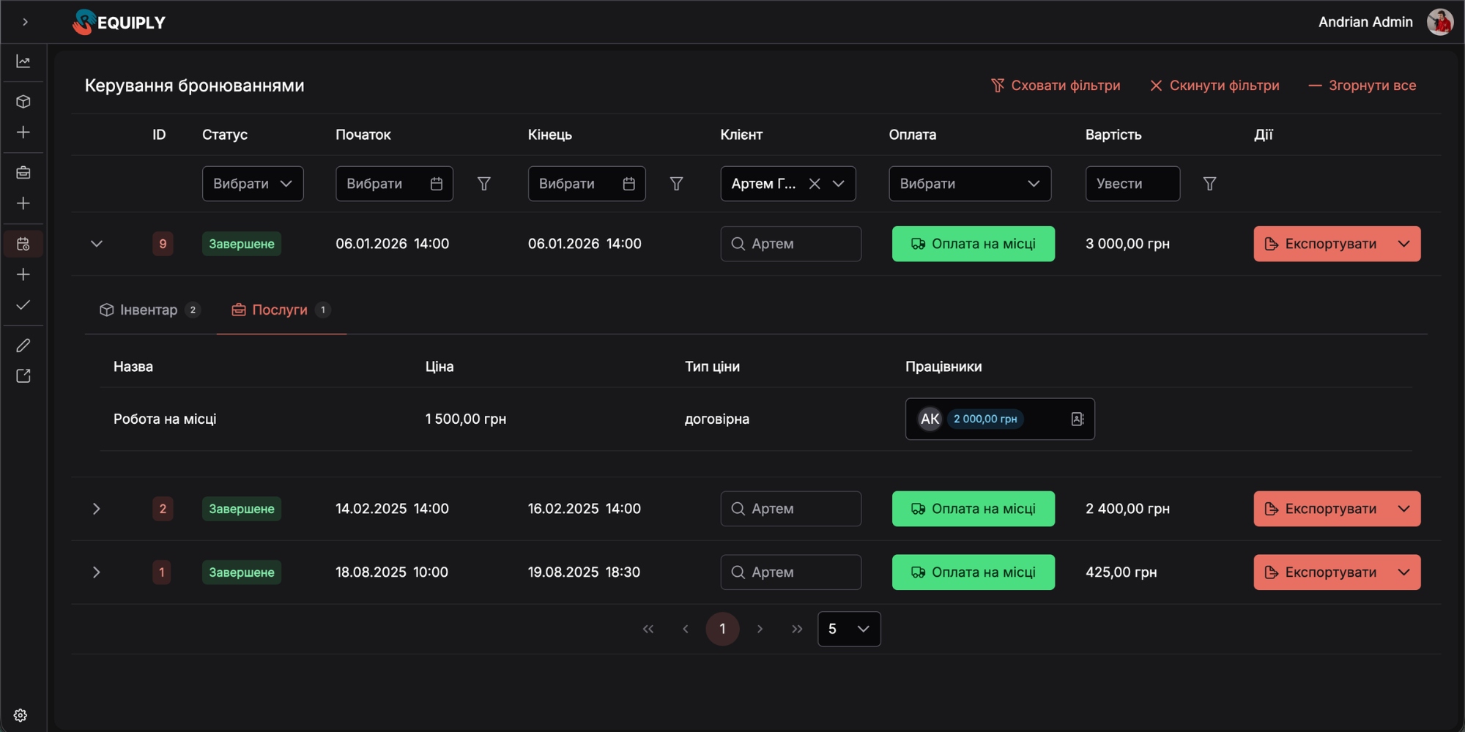Viewport: 1465px width, 732px height.
Task: Click the Вартість Увести input field
Action: click(1132, 184)
